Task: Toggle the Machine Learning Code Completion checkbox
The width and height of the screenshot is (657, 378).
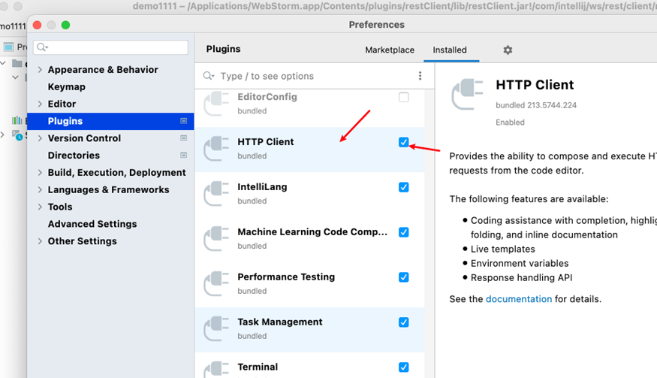Action: click(x=403, y=232)
